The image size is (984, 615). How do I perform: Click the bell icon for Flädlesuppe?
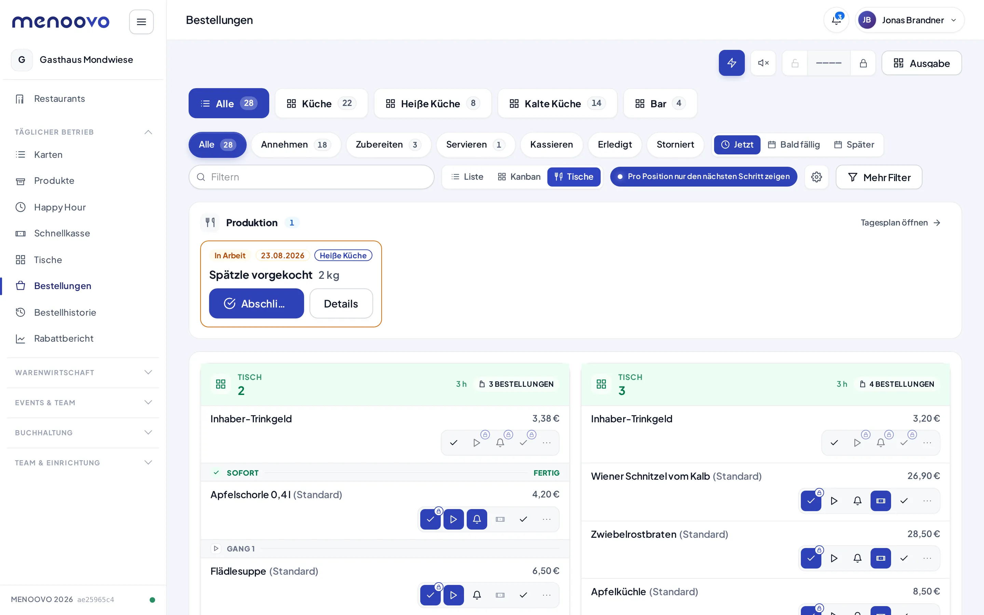tap(477, 595)
